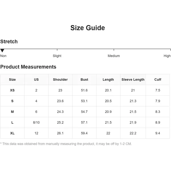Click the manual measurement disclaimer note

coord(66,144)
